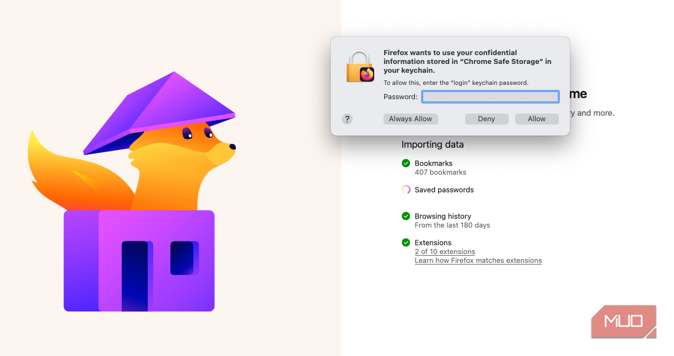Click the green checkmark beside Bookmarks
674x356 pixels.
(406, 163)
